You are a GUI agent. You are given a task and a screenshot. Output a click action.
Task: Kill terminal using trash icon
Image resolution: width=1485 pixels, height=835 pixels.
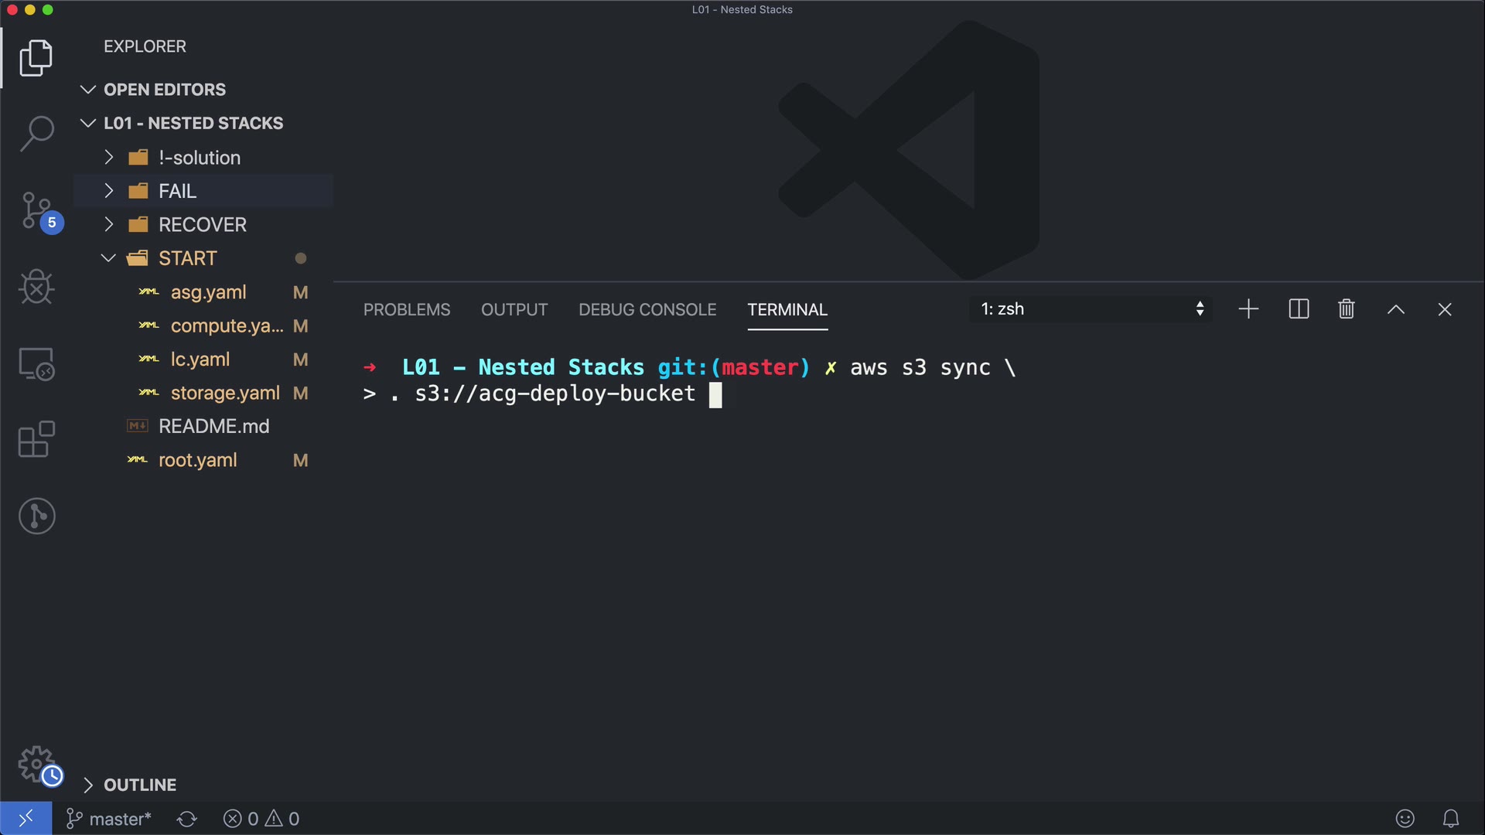(x=1346, y=309)
